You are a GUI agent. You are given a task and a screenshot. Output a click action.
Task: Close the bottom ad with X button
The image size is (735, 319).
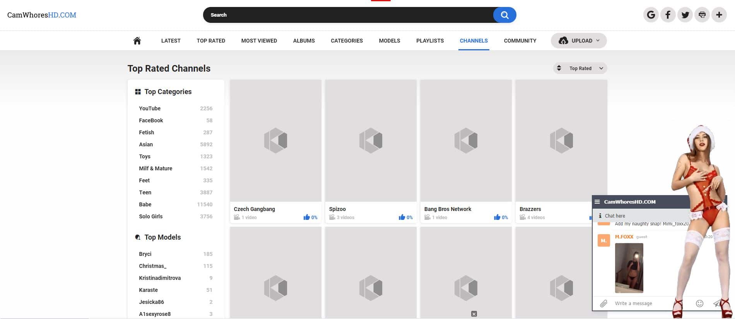click(474, 314)
